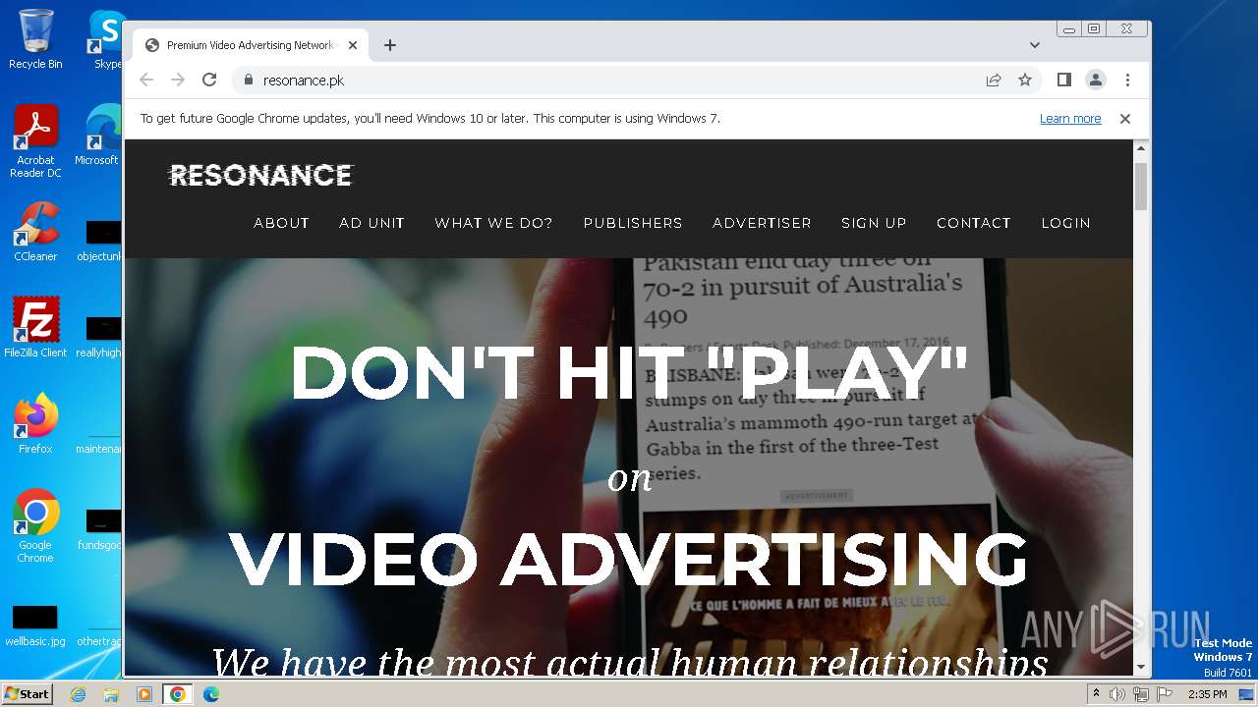Screen dimensions: 1258x707
Task: Open the Chrome side panel
Action: click(x=1063, y=81)
